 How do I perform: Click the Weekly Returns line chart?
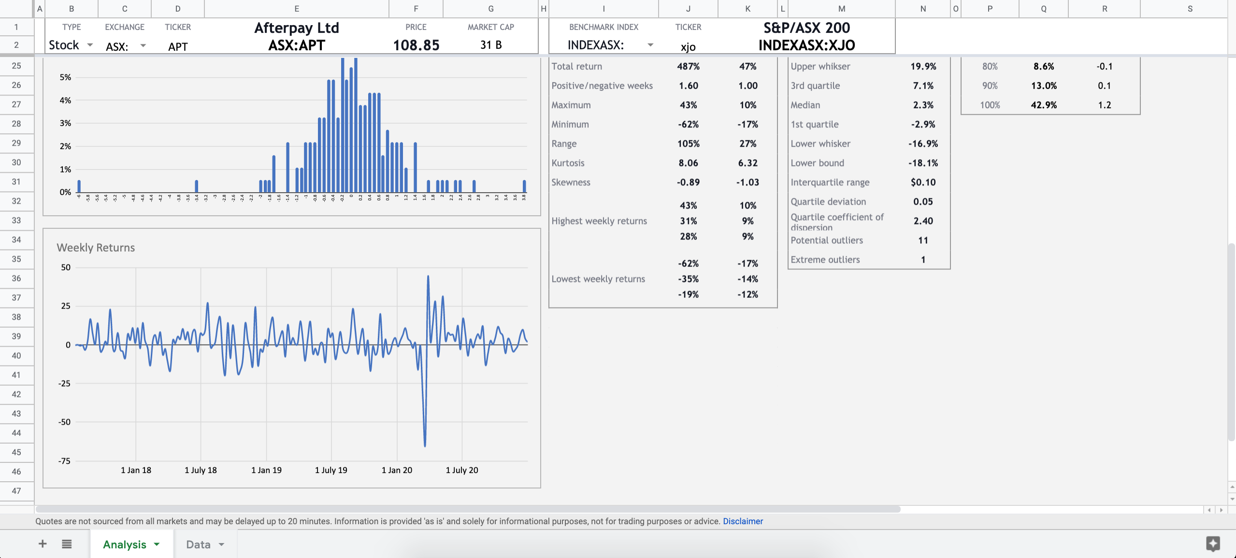pos(292,358)
